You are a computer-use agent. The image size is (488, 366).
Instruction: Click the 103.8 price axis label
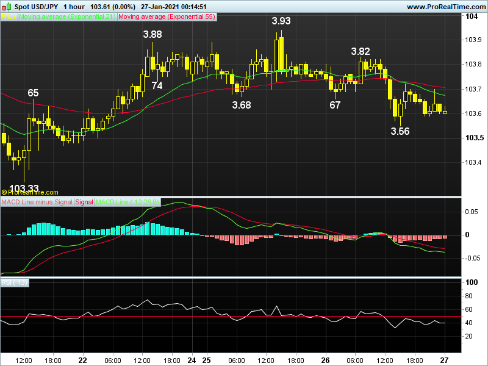click(x=473, y=65)
